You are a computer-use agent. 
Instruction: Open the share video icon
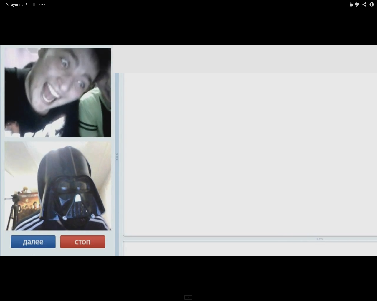(364, 4)
